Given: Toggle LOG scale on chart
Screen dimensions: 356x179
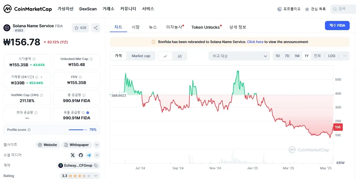Looking at the screenshot, I should (x=332, y=56).
